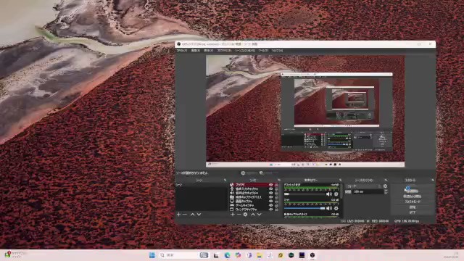464x261 pixels.
Task: Click the Studio Mode button
Action: pyautogui.click(x=413, y=202)
